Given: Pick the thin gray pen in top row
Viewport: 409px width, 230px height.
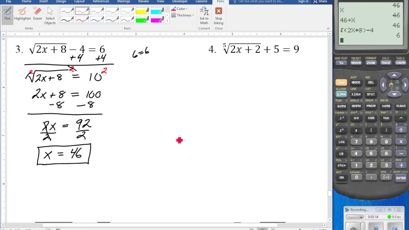Looking at the screenshot, I should (127, 11).
